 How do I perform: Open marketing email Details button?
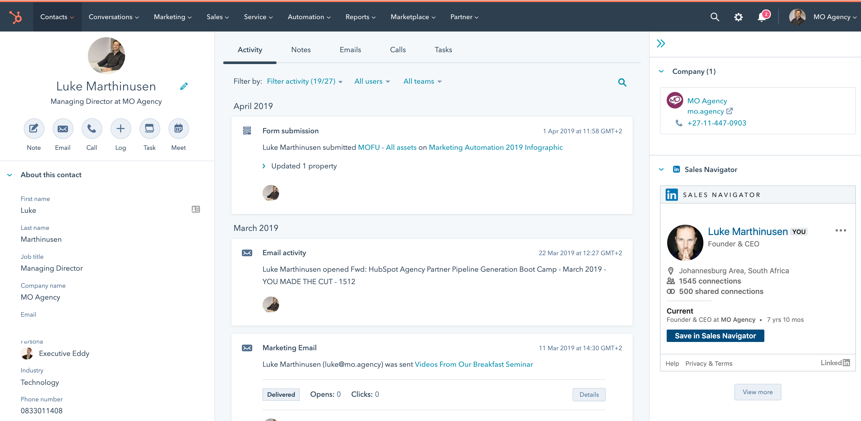(x=589, y=395)
